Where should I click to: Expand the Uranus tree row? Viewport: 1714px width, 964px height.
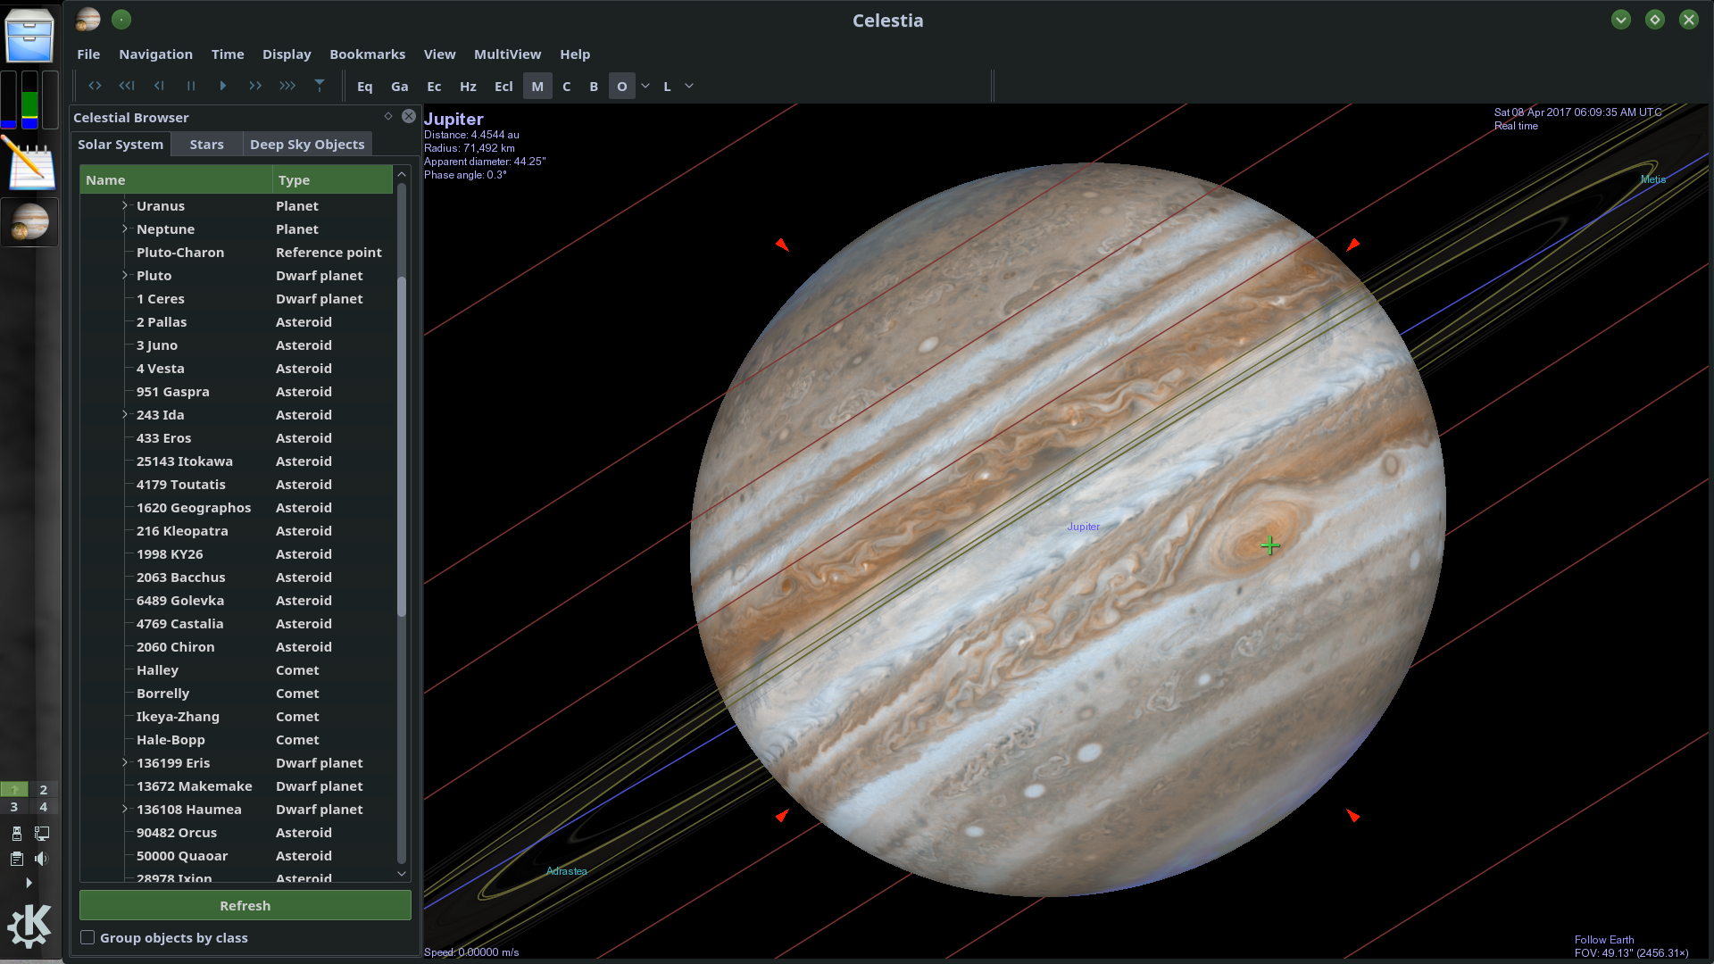125,206
